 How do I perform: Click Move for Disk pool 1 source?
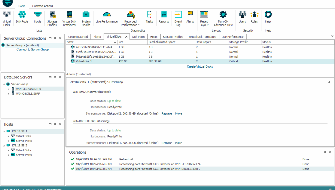click(178, 143)
